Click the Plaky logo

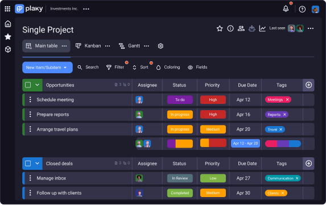pos(29,9)
